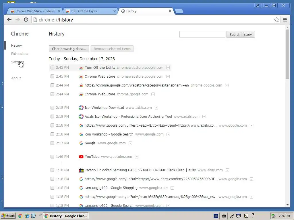Open a new tab
Screen dimensions: 294x220
coord(179,11)
